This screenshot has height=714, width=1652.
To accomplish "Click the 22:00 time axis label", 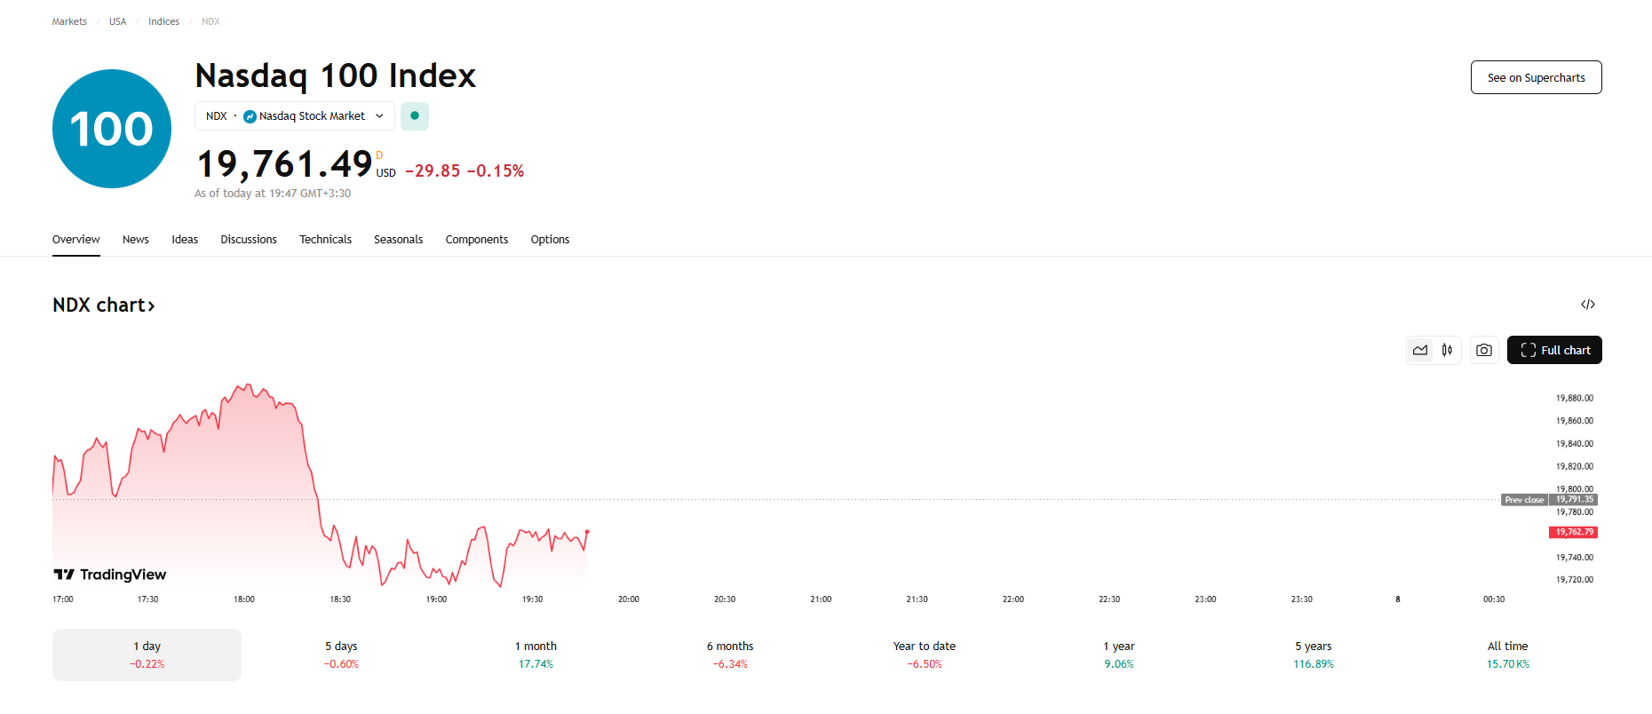I will pyautogui.click(x=1013, y=599).
